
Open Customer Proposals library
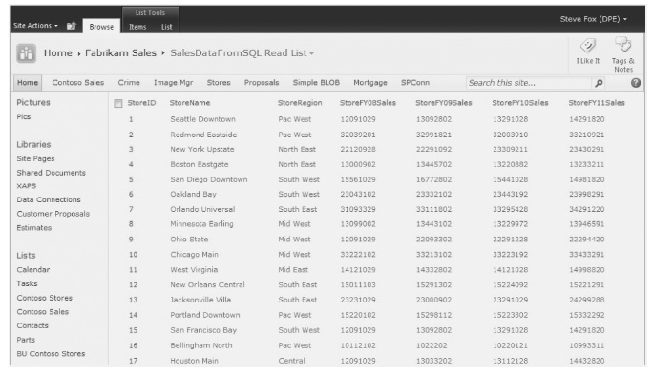coord(53,214)
